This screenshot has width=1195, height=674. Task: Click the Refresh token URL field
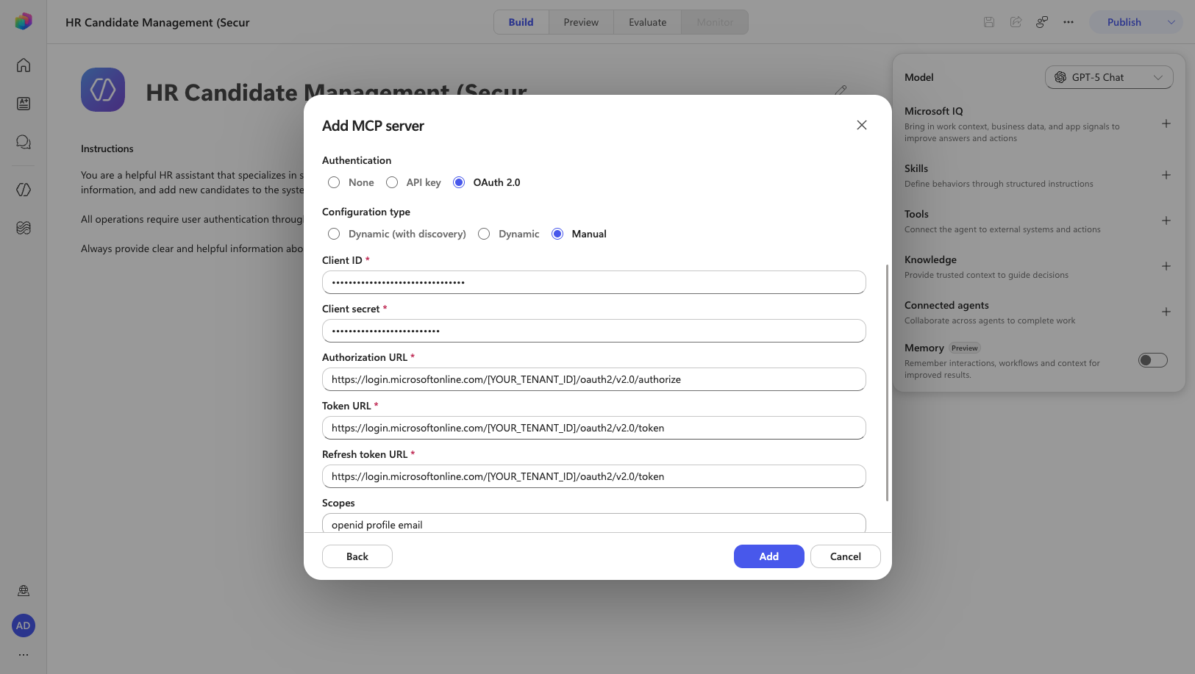(594, 476)
